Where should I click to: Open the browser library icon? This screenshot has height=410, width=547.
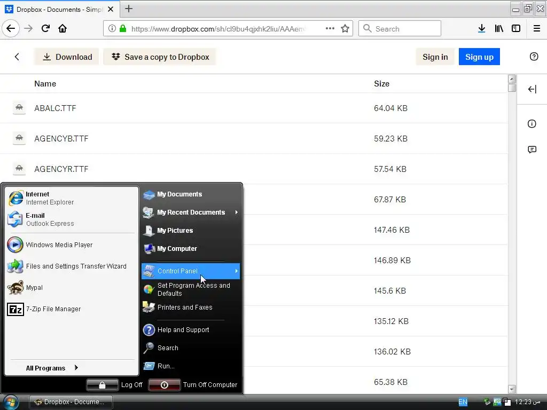coord(499,28)
